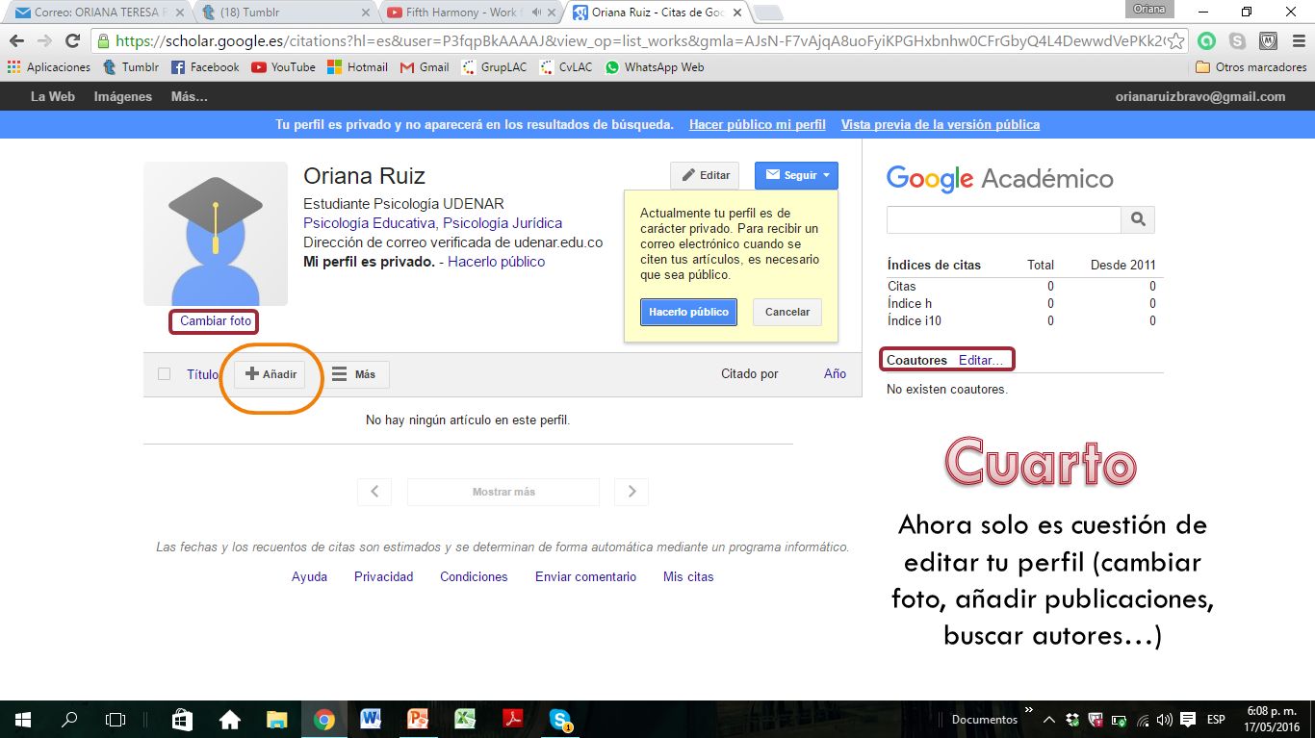The image size is (1315, 738).
Task: Open the Action Center notifications icon
Action: click(x=1188, y=719)
